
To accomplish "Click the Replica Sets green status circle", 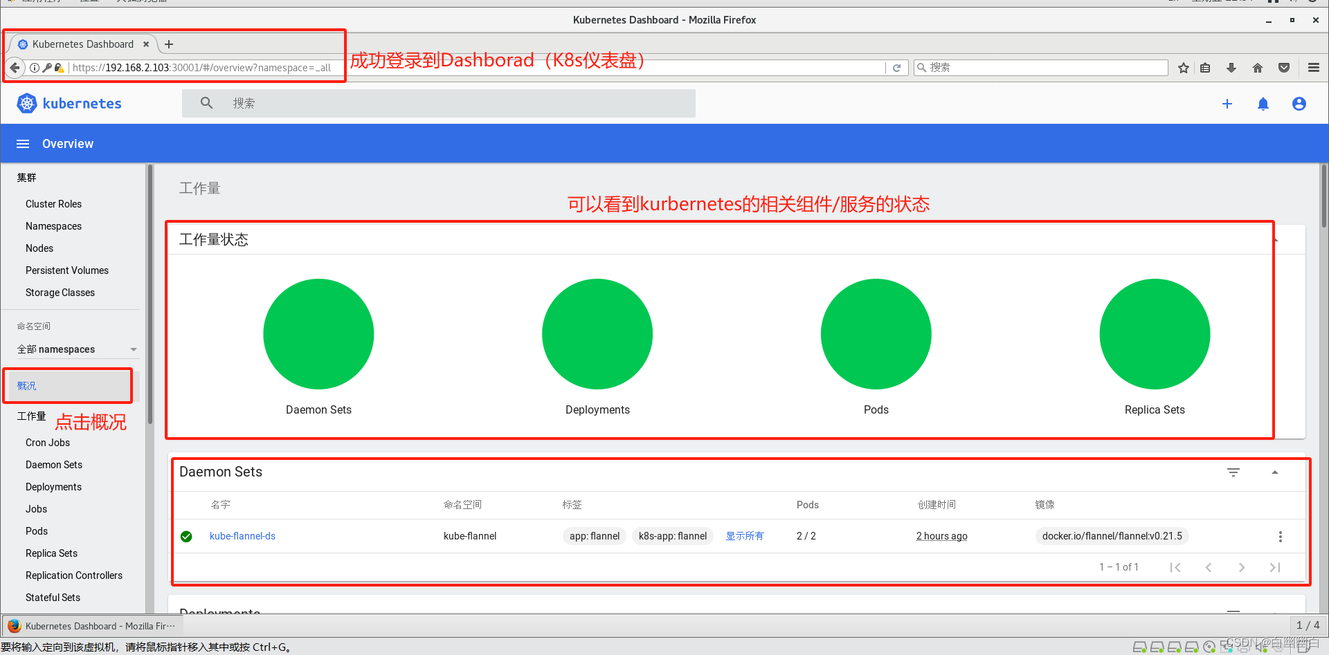I will (1155, 334).
